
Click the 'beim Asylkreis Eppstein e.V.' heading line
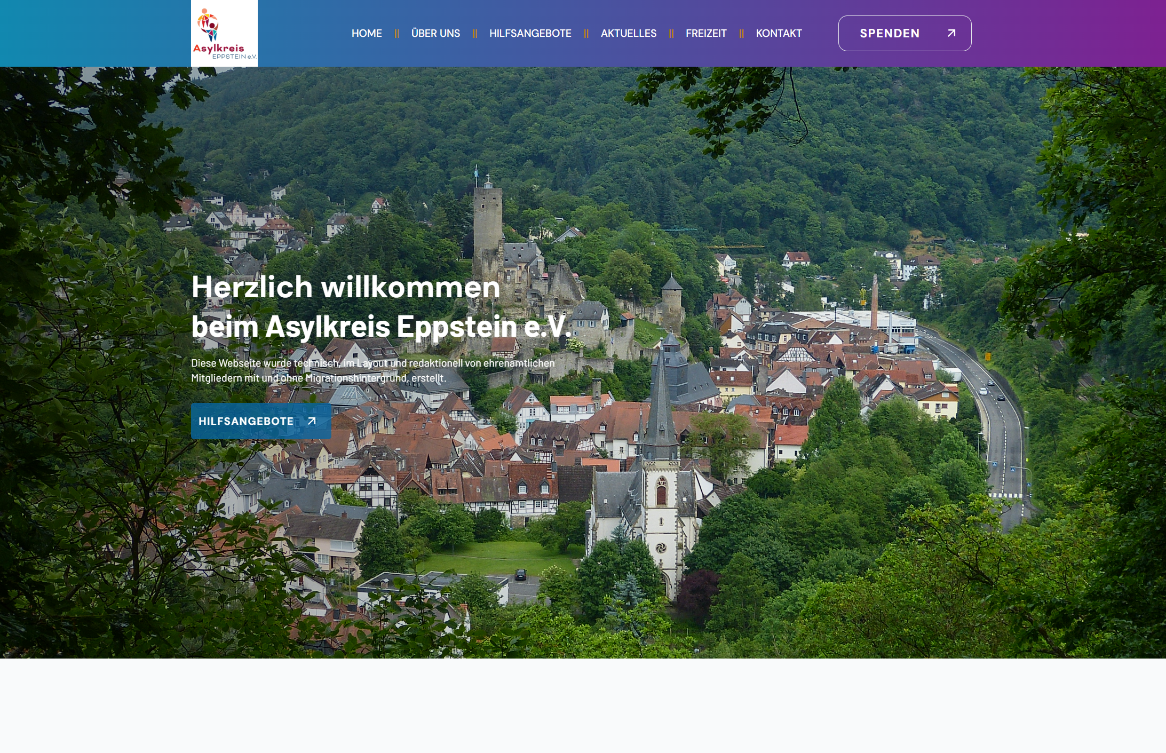tap(380, 326)
